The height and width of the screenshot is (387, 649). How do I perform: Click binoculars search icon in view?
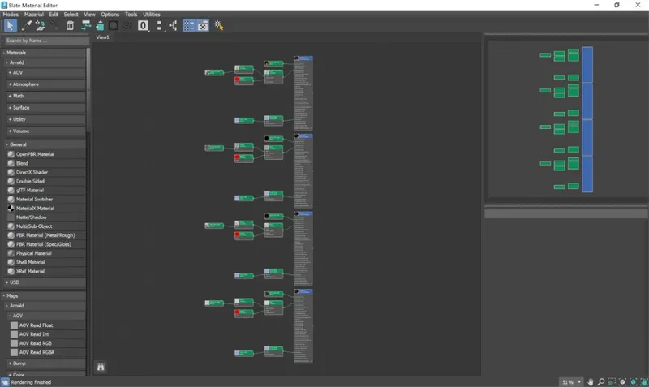click(x=101, y=368)
